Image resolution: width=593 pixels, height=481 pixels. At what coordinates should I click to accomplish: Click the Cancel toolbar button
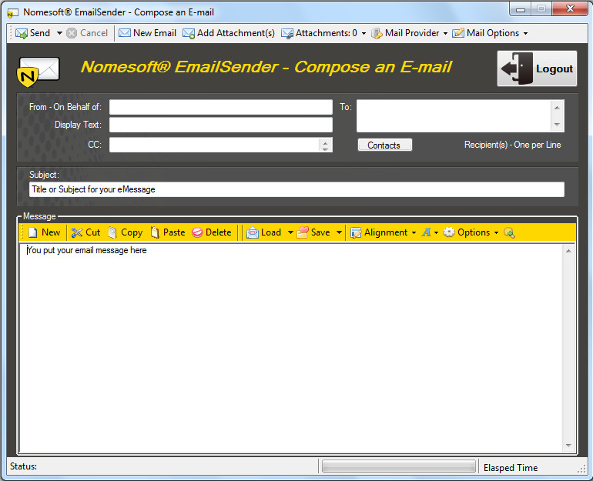pos(87,33)
